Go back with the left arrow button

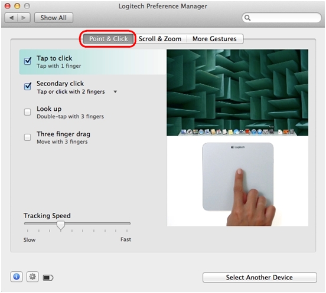coord(11,18)
